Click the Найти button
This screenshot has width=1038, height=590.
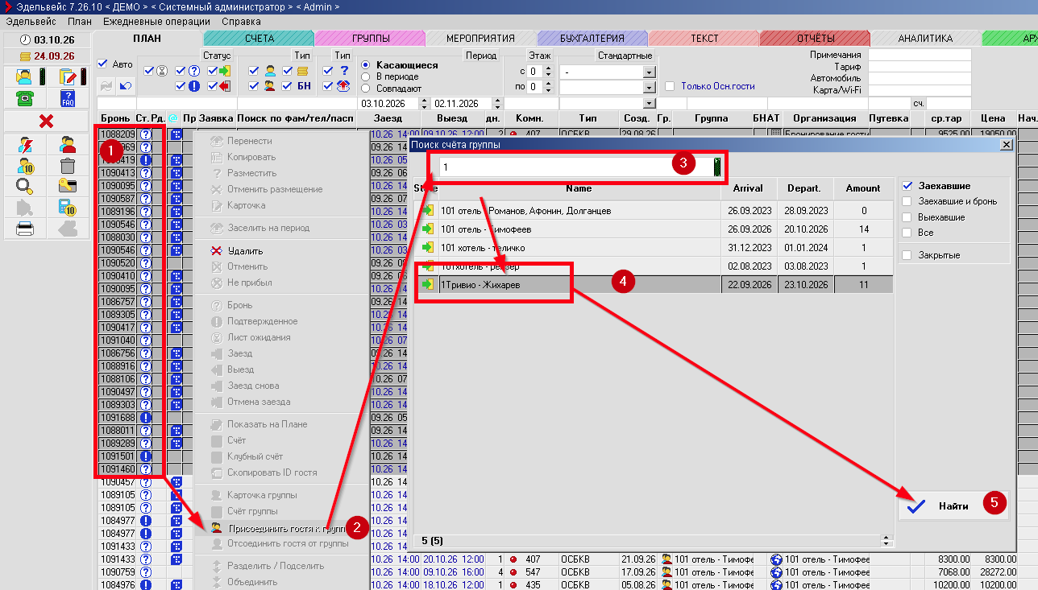coord(953,506)
